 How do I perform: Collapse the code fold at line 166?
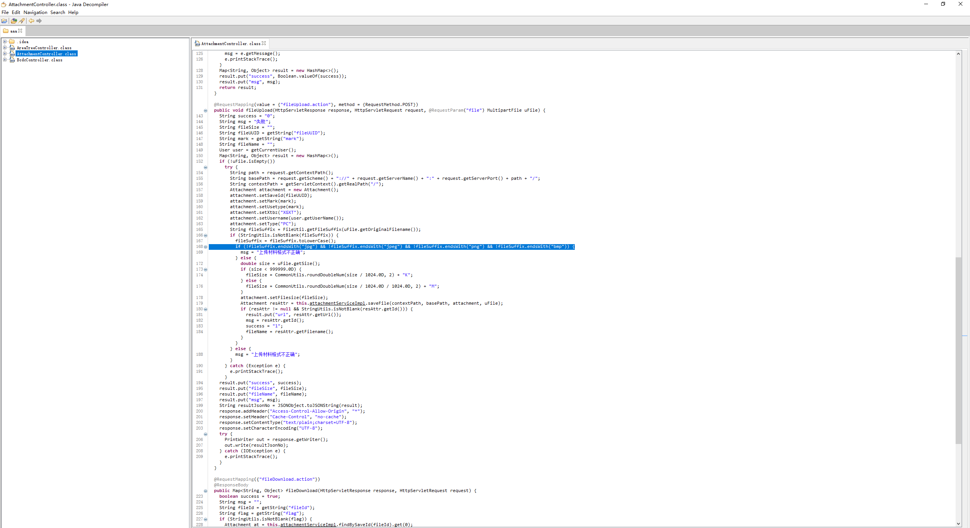pyautogui.click(x=206, y=235)
